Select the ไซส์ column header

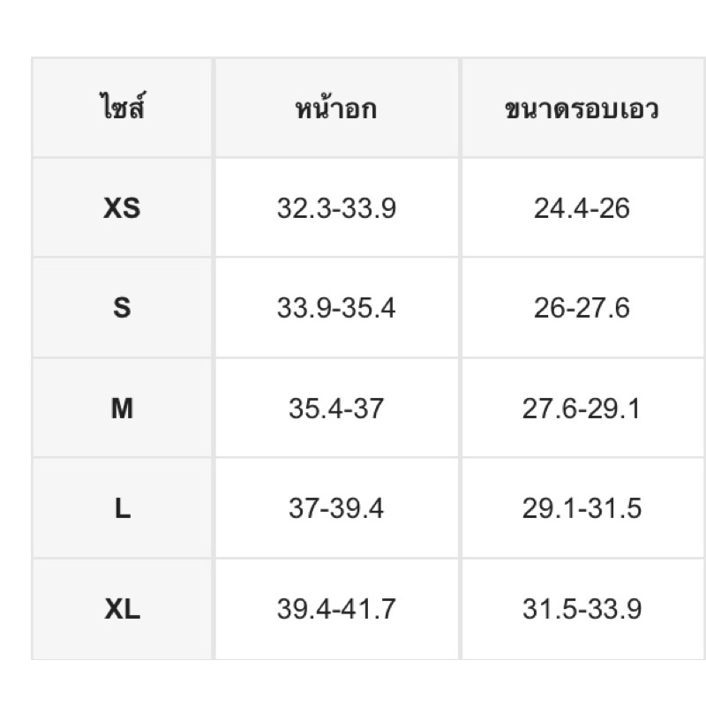(x=122, y=108)
